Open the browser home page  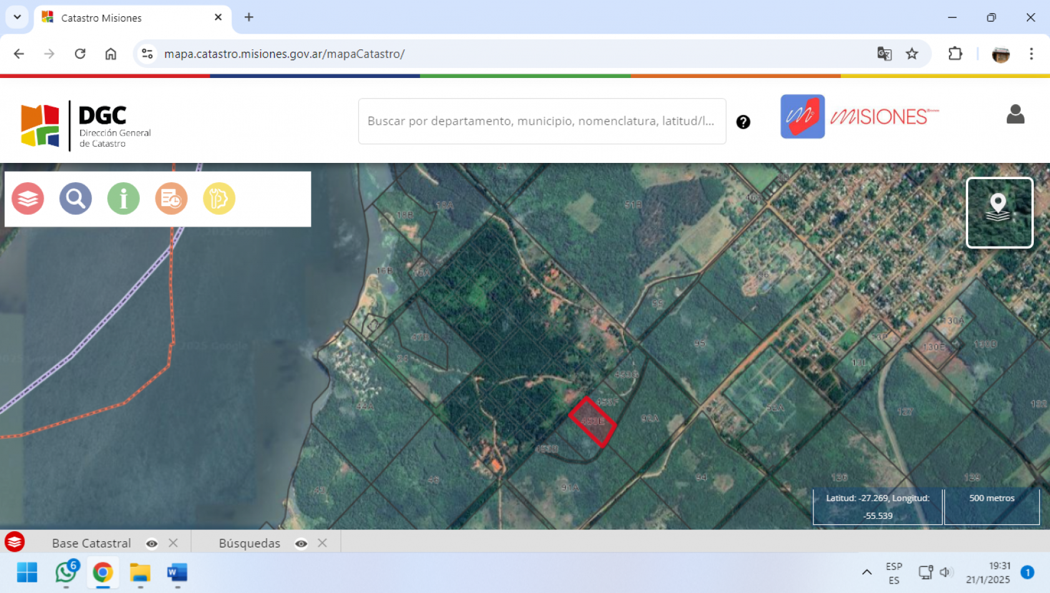click(110, 54)
